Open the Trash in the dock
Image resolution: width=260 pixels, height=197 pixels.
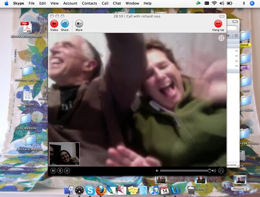pyautogui.click(x=191, y=190)
